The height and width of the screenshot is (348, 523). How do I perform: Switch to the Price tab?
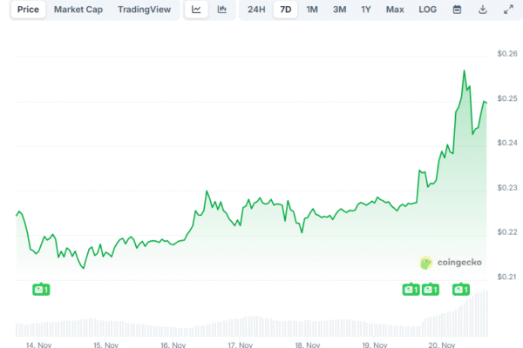28,10
